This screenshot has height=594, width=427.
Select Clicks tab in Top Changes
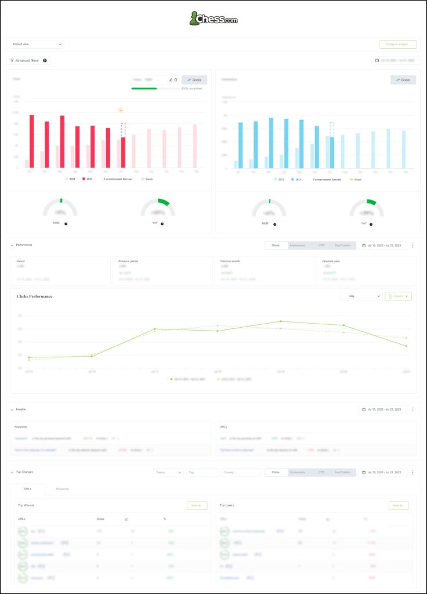pyautogui.click(x=276, y=472)
